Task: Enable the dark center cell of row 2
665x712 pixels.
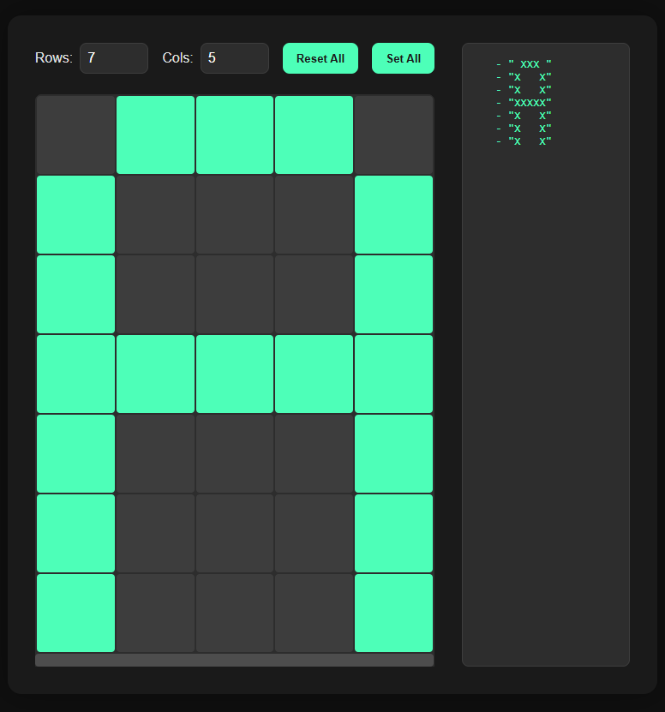Action: [235, 214]
